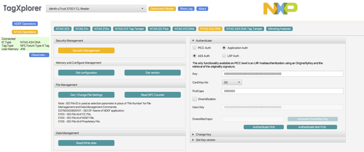The image size is (364, 152).
Task: Click Disconnect Reader button
Action: [x=162, y=9]
